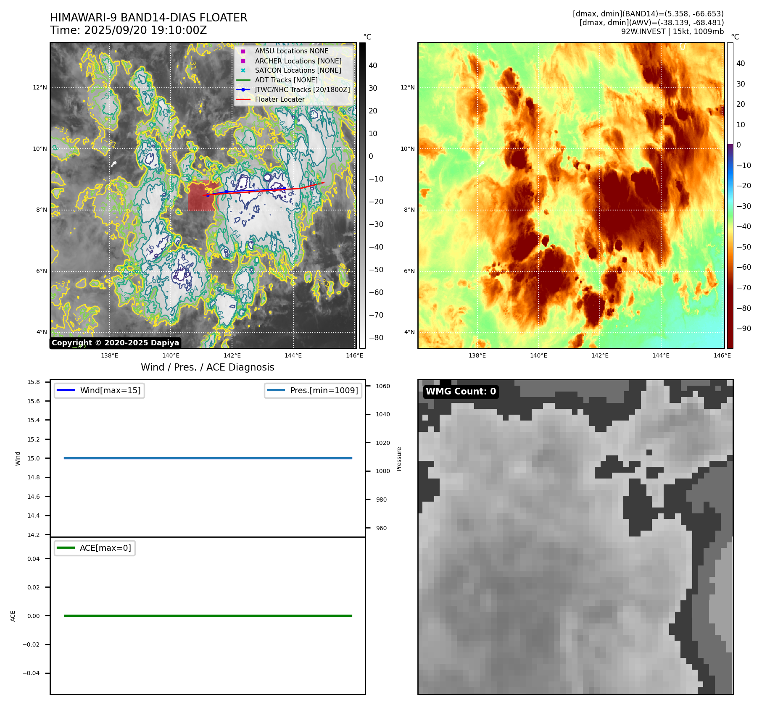
Task: Click the -80 label on the grayscale colorbar
Action: tap(376, 338)
